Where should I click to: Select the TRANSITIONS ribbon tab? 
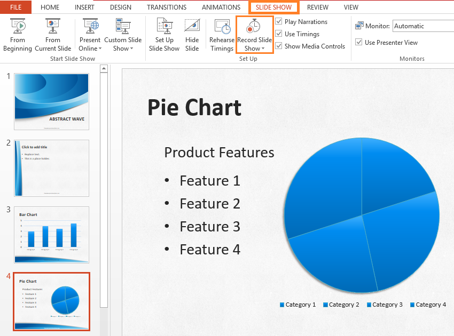click(166, 7)
